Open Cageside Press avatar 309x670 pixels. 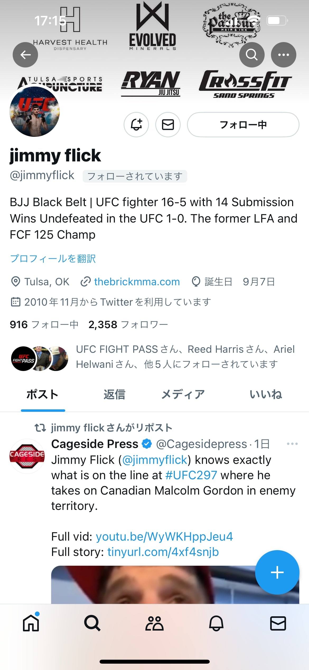pyautogui.click(x=27, y=456)
